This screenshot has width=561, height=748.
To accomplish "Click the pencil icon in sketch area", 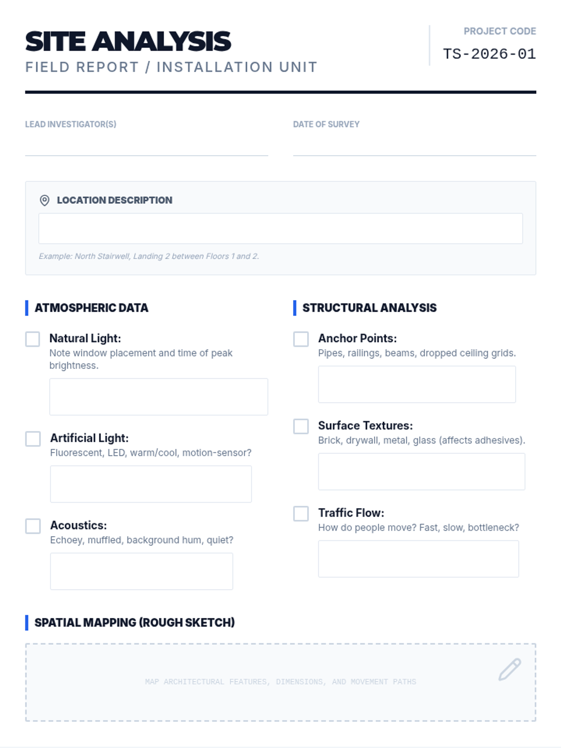I will coord(510,669).
